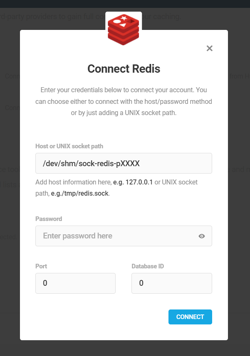Viewport: 250px width, 356px height.
Task: Click the Port field label
Action: (41, 266)
